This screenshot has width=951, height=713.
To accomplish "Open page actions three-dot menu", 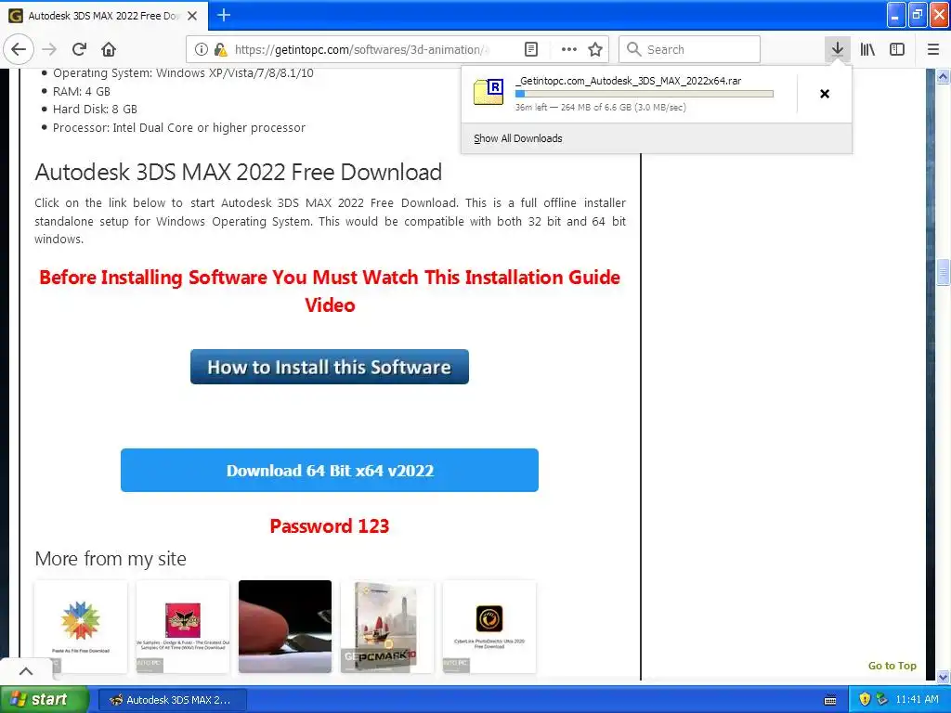I will click(569, 49).
